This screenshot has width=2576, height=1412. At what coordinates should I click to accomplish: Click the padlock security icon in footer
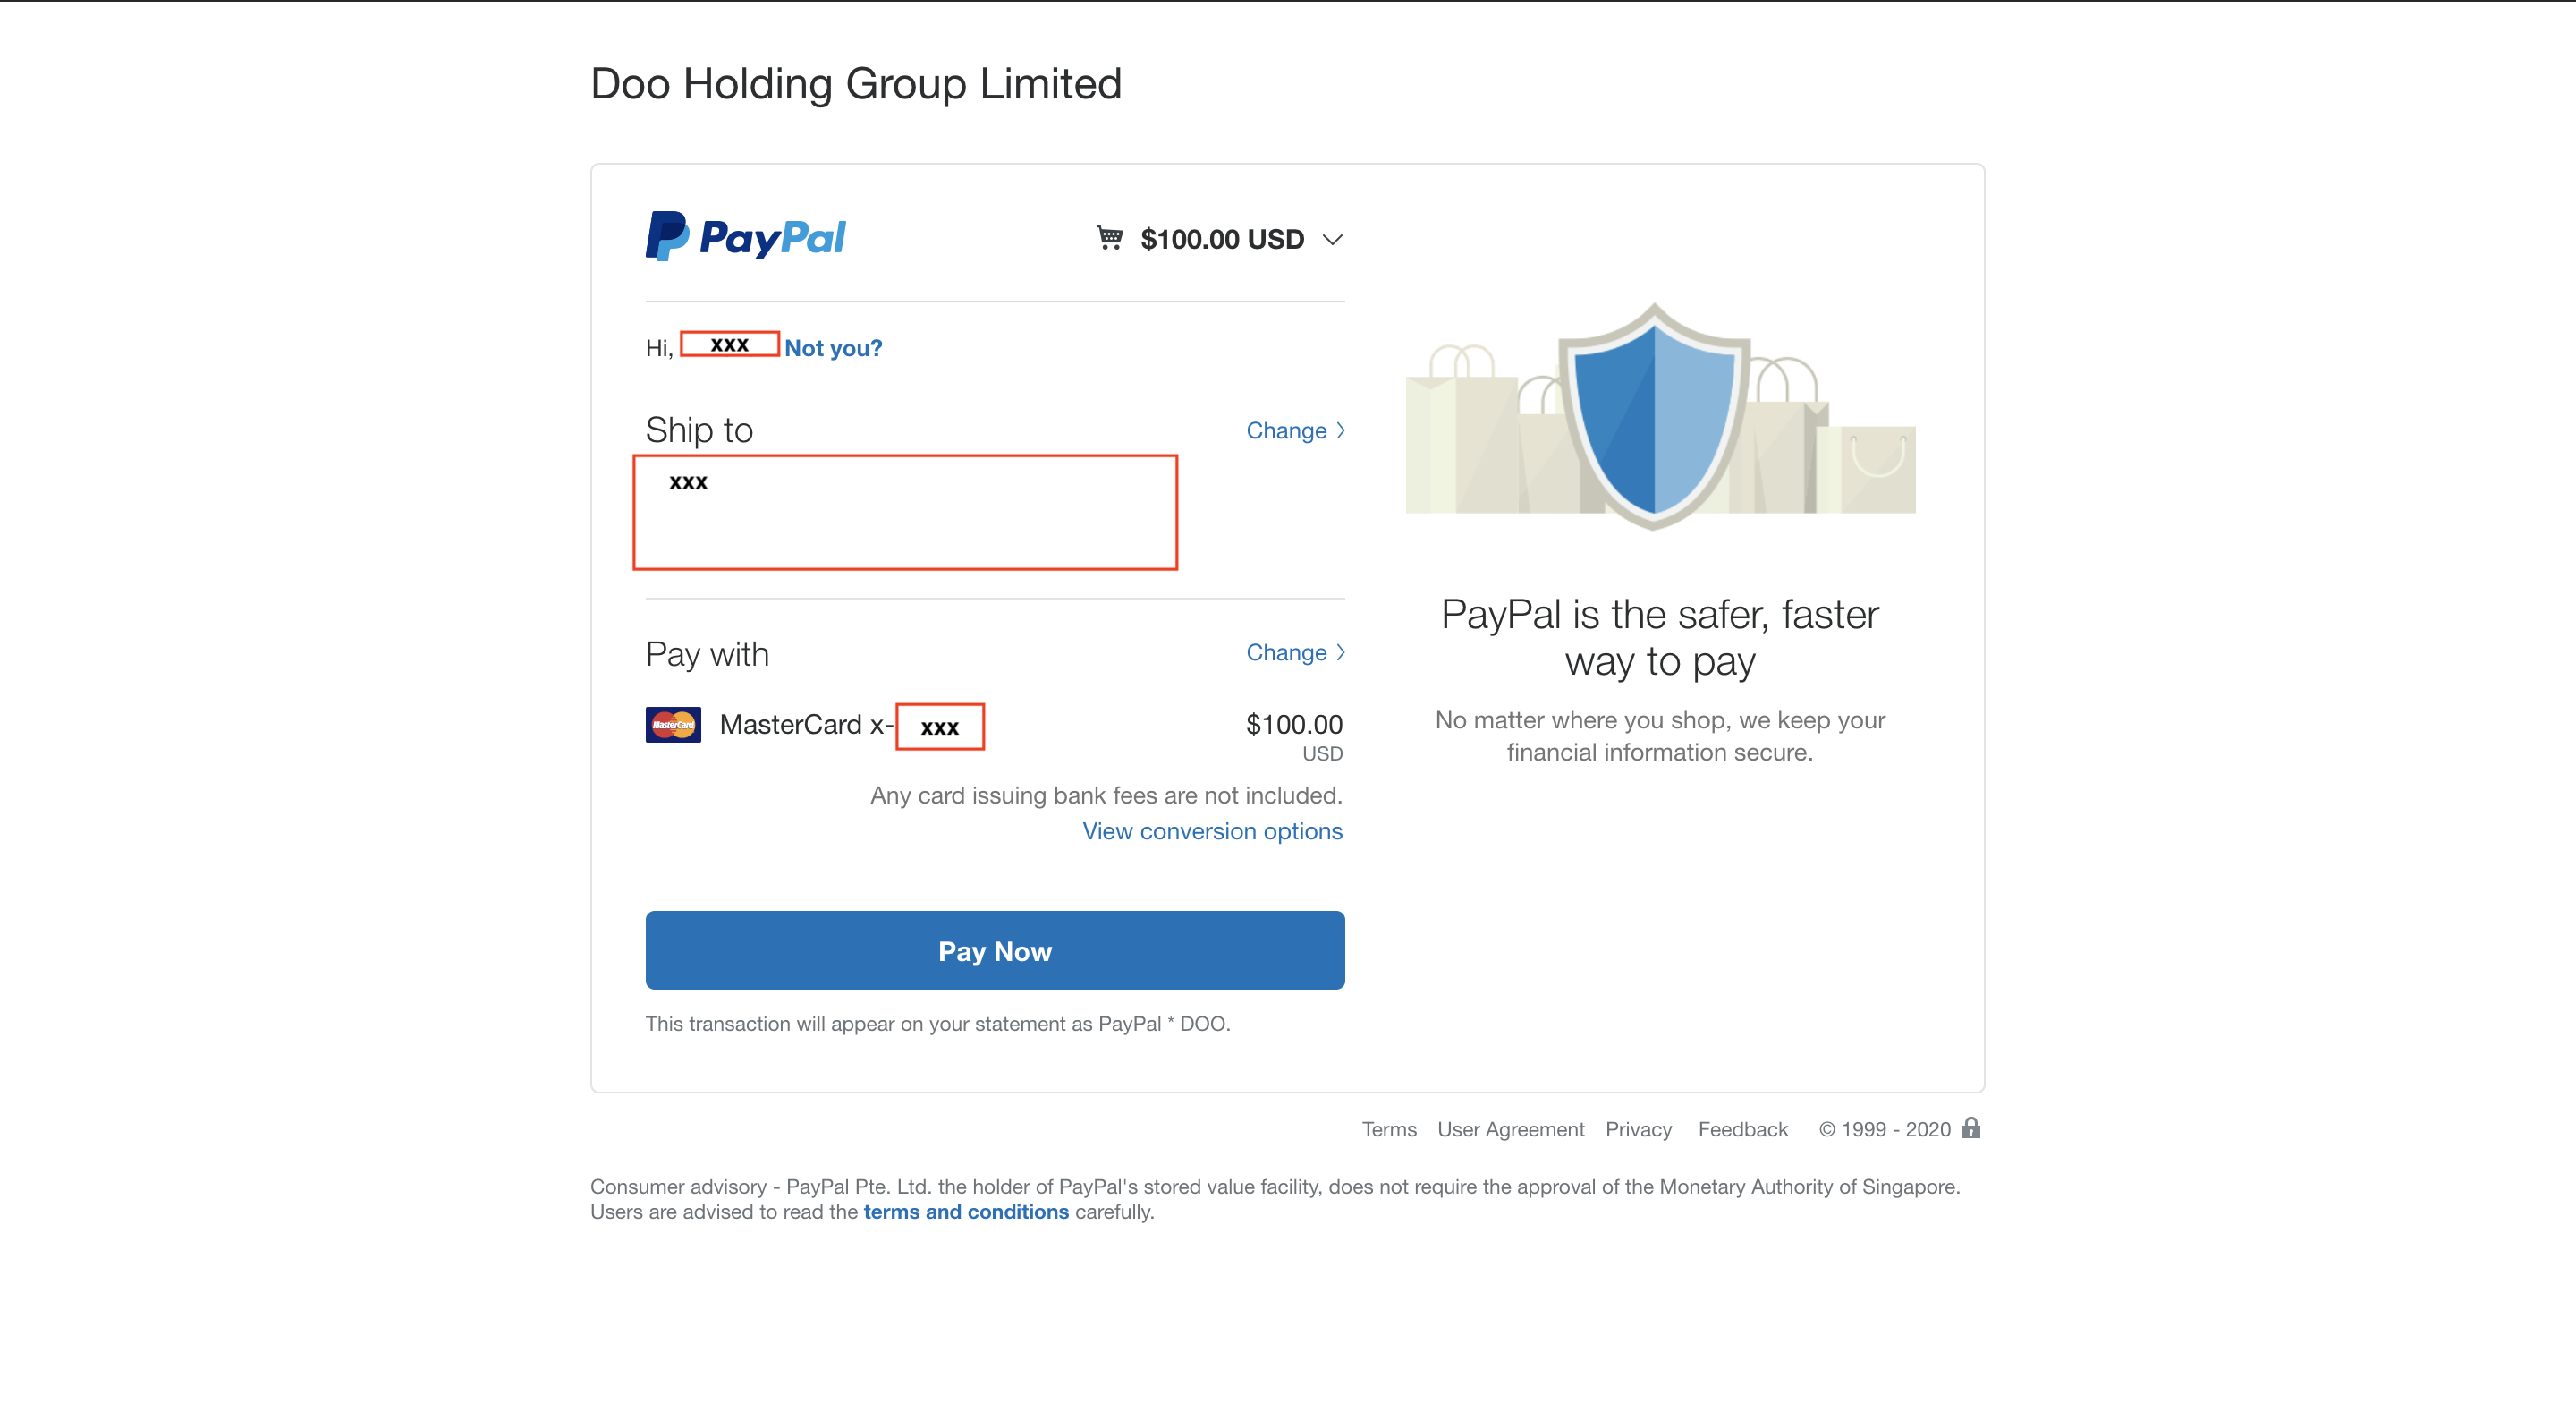pos(1971,1127)
